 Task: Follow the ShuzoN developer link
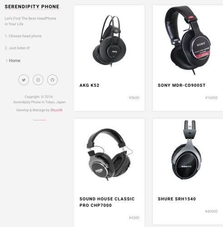click(x=56, y=110)
